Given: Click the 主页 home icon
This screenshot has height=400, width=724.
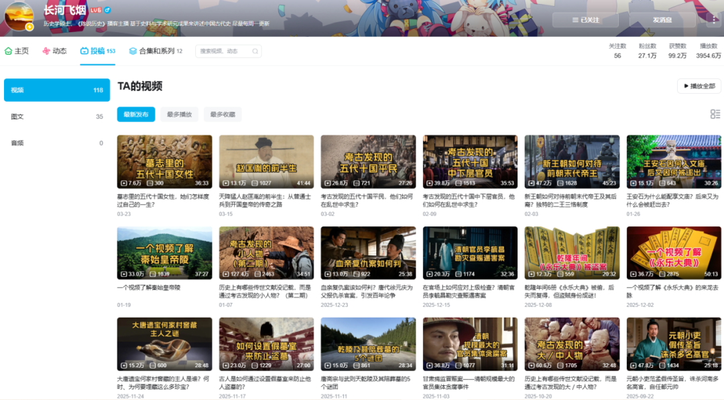Looking at the screenshot, I should (8, 51).
